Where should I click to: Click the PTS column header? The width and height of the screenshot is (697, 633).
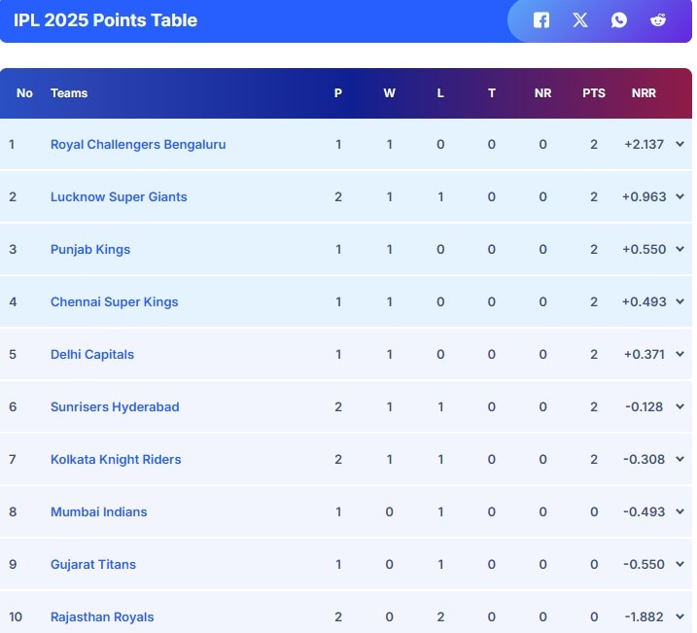[594, 93]
